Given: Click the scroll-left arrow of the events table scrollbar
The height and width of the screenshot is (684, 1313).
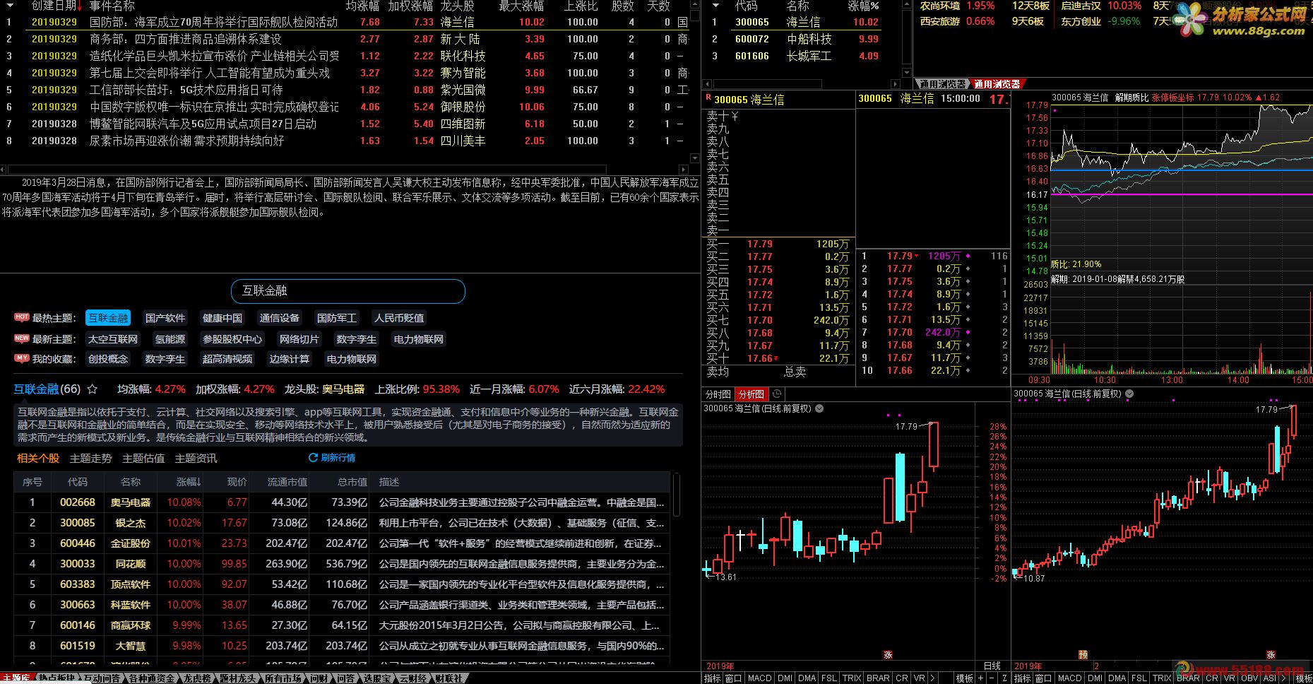Looking at the screenshot, I should coord(4,170).
